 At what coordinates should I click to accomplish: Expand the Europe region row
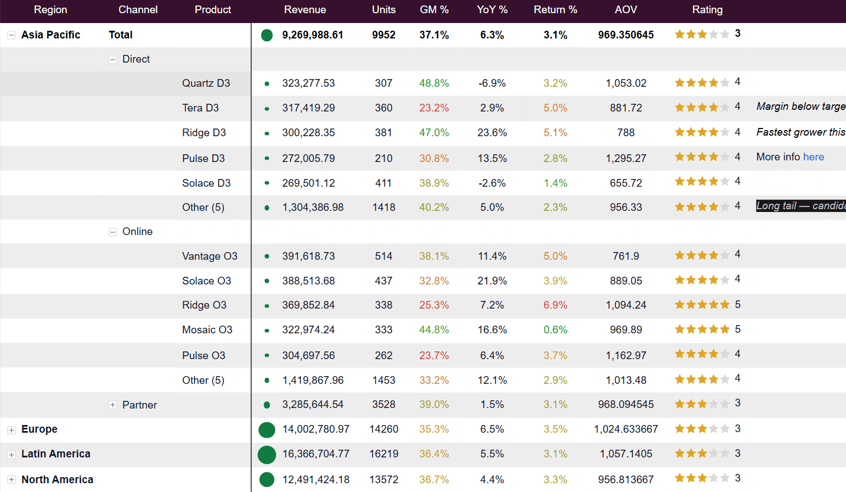pyautogui.click(x=11, y=430)
